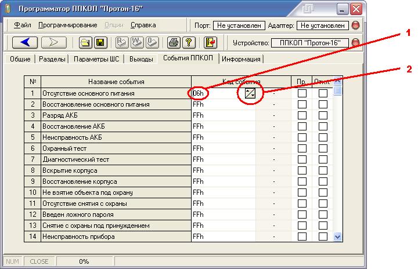Click the read device (R) chip icon
This screenshot has width=418, height=269.
[x=122, y=42]
